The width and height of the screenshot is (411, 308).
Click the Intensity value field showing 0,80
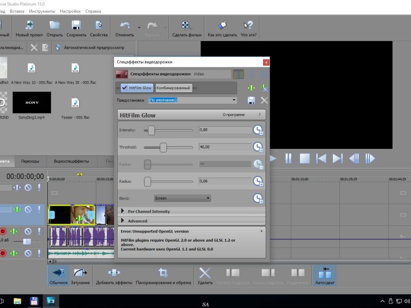point(225,130)
